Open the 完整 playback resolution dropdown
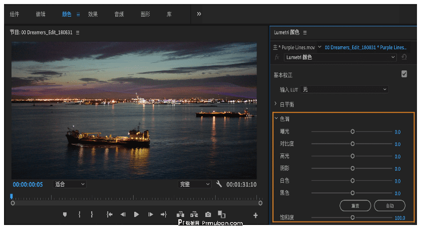The height and width of the screenshot is (229, 421). 194,184
